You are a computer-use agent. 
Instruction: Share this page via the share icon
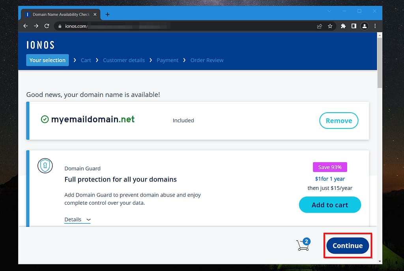(320, 26)
